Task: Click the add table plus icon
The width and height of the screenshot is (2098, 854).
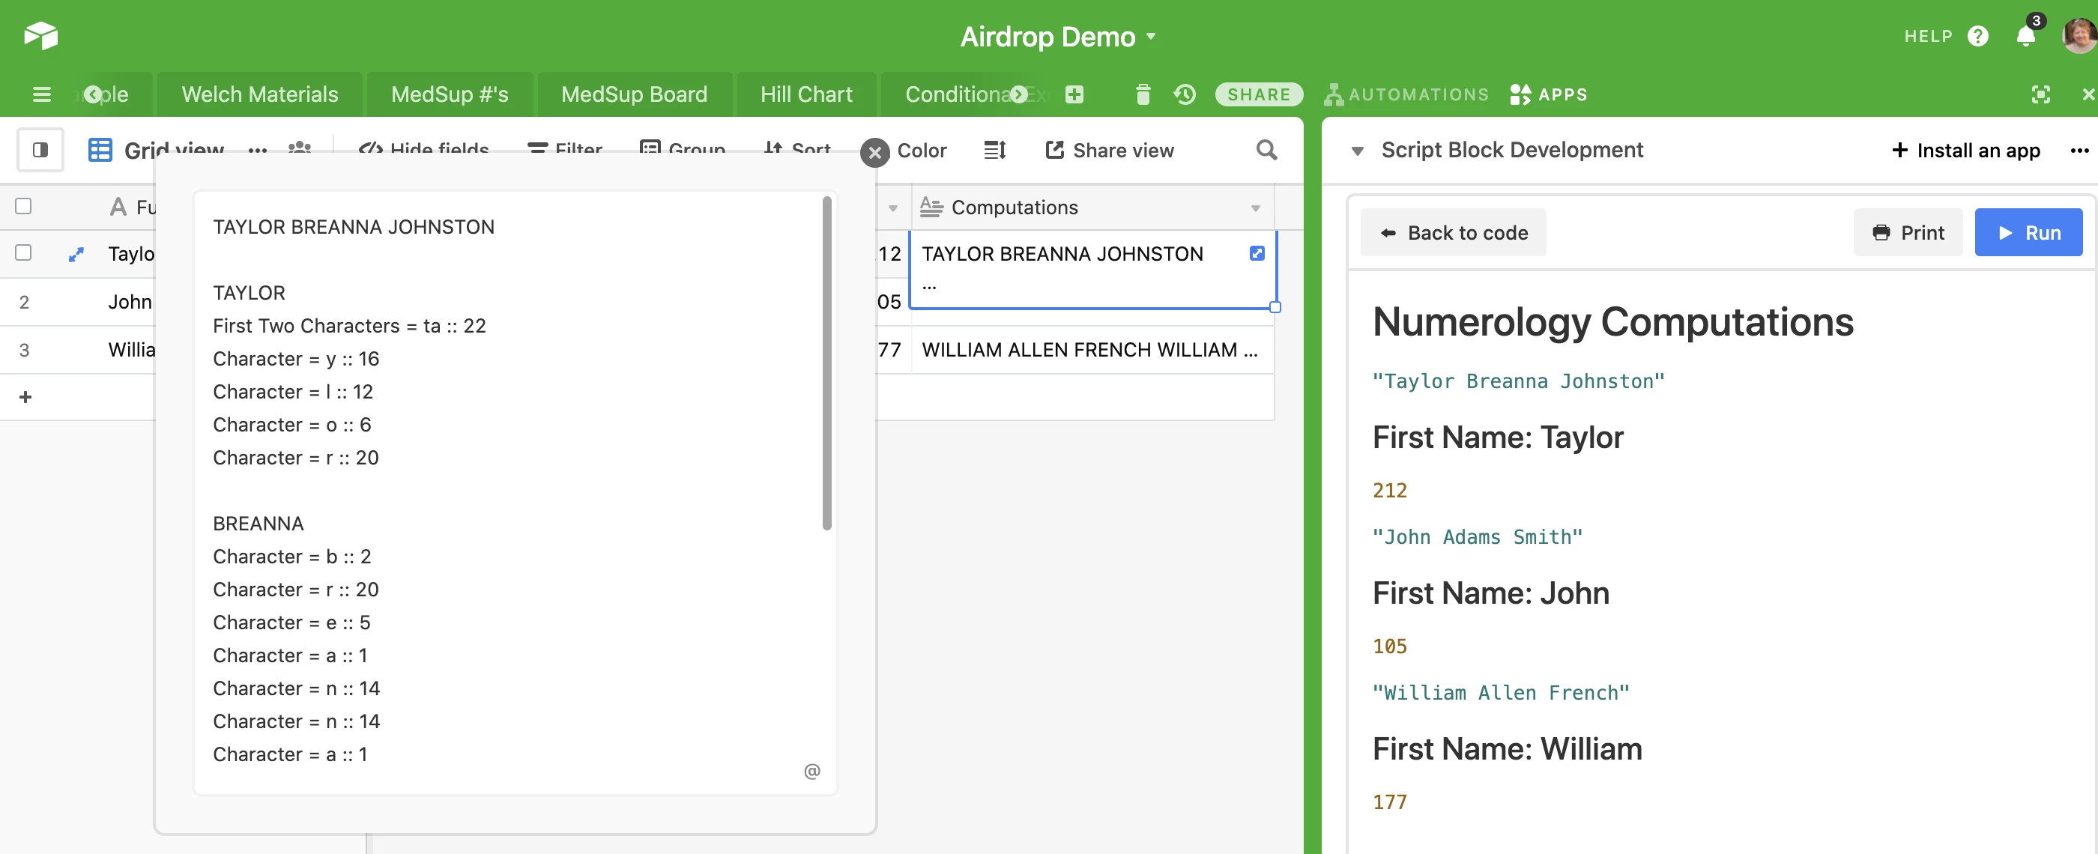Action: tap(1074, 94)
